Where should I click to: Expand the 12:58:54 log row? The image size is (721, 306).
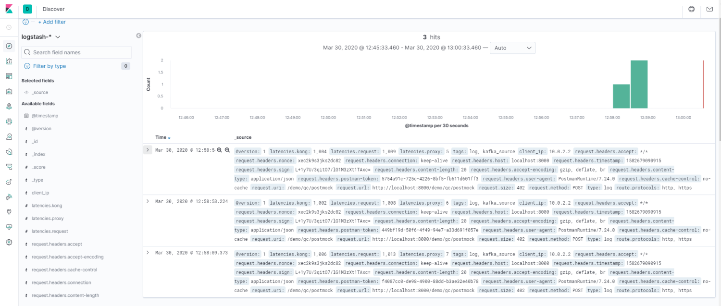coord(148,150)
